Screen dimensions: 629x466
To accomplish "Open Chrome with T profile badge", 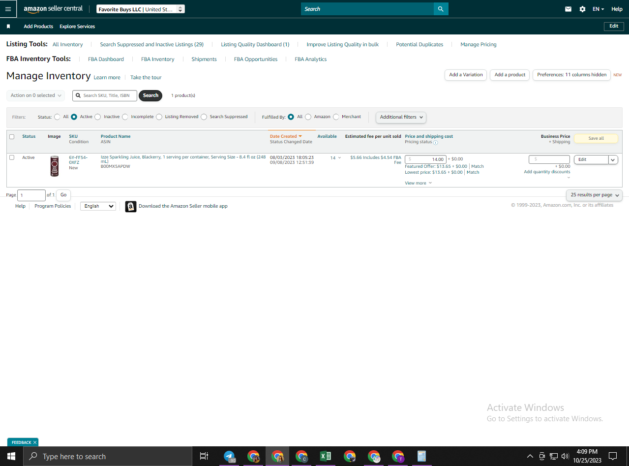I will [x=398, y=456].
